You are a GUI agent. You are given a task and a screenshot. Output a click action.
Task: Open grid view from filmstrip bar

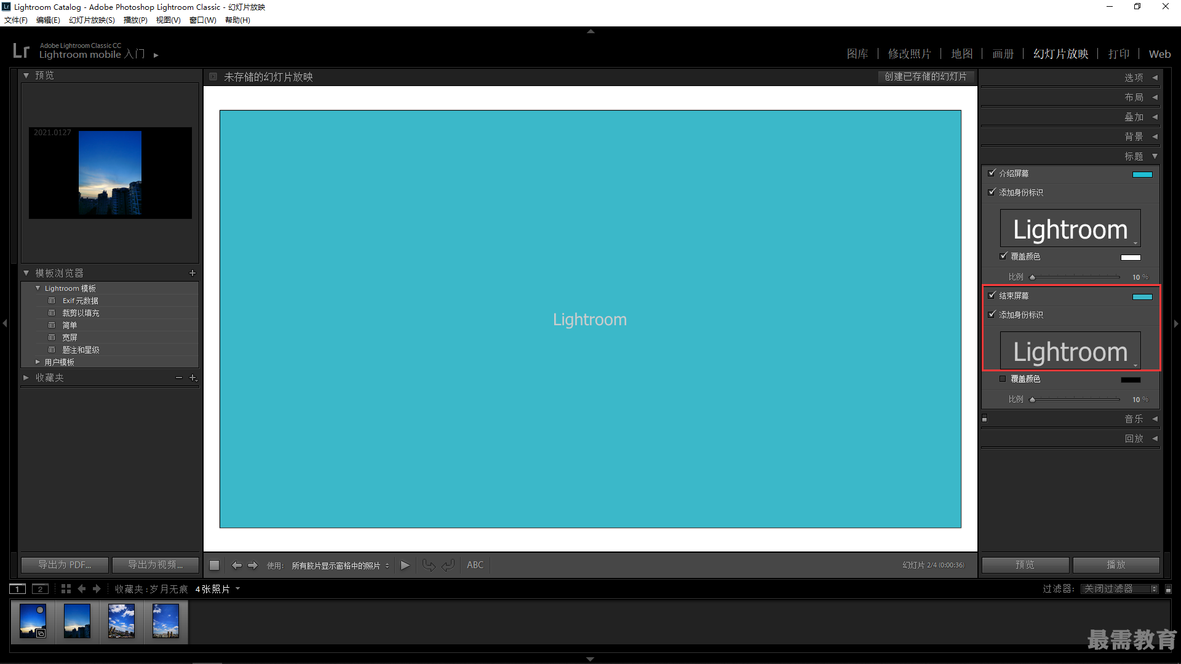pos(66,589)
